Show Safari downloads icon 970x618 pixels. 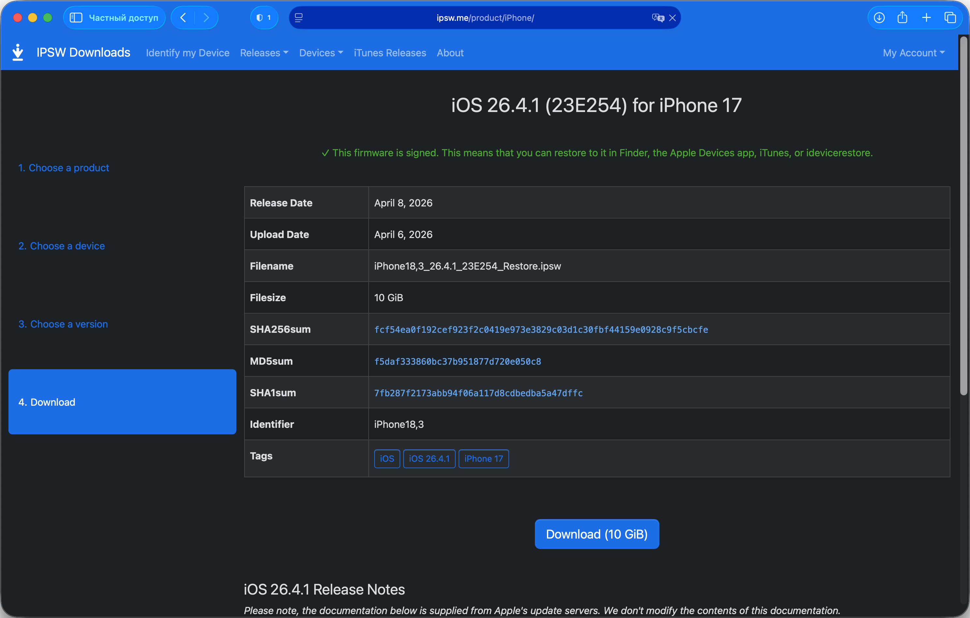point(879,18)
